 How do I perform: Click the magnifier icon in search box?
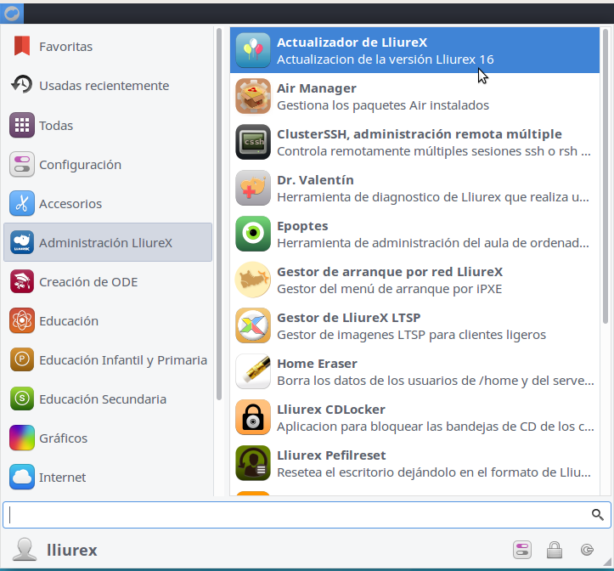click(598, 515)
